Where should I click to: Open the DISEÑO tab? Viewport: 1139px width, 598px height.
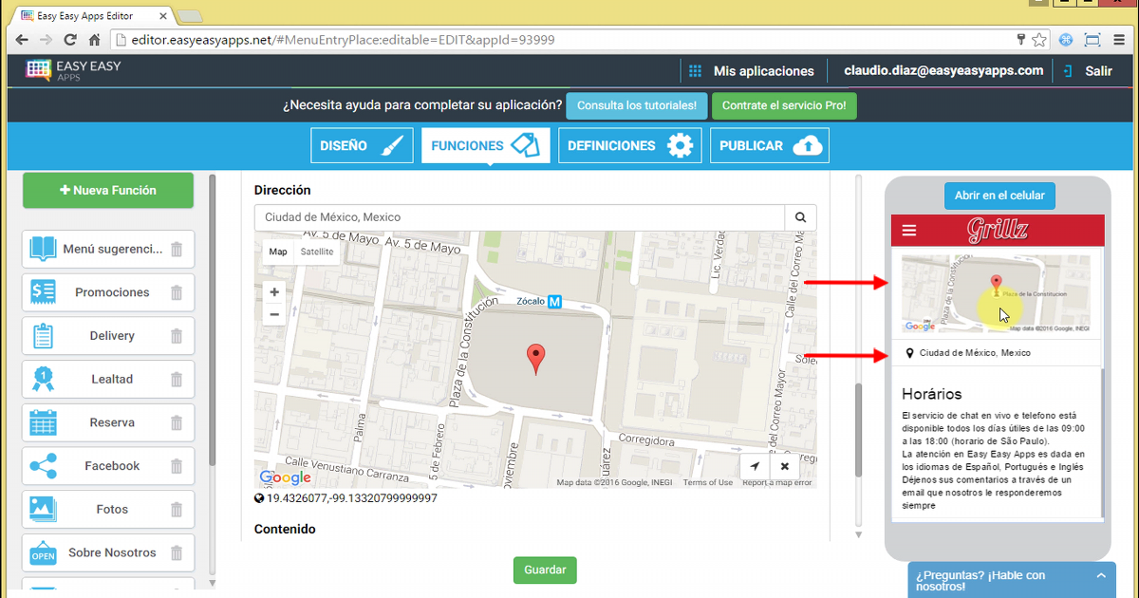tap(362, 145)
